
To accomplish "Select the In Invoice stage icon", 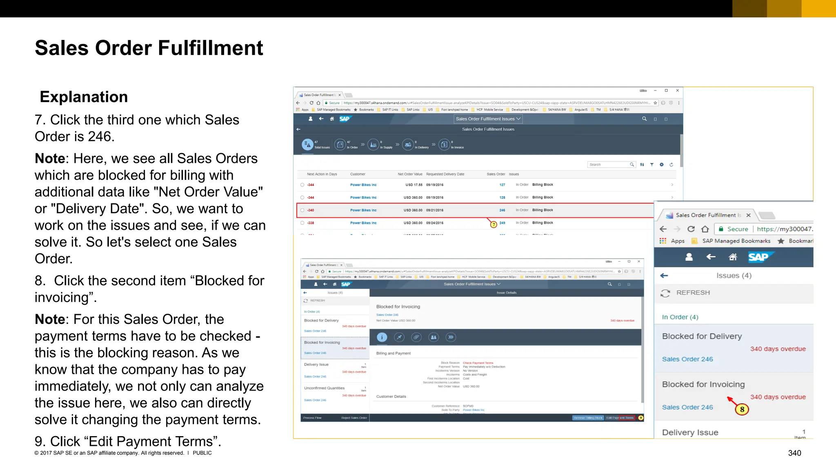I will click(444, 144).
